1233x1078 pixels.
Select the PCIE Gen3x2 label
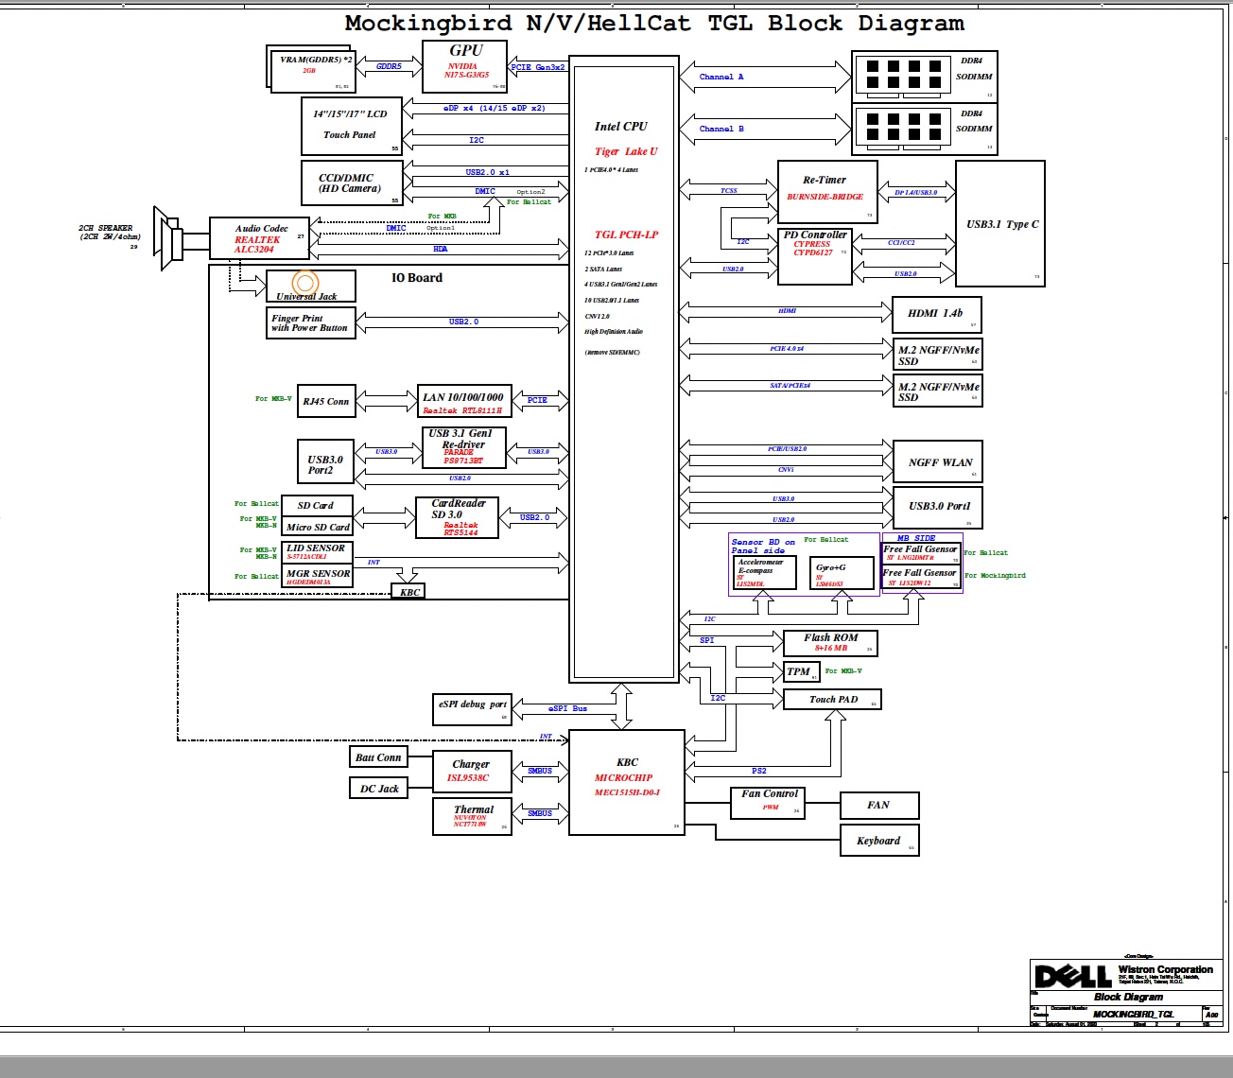[x=537, y=67]
